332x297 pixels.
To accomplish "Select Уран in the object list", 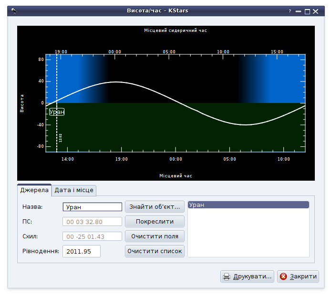I will click(x=248, y=205).
